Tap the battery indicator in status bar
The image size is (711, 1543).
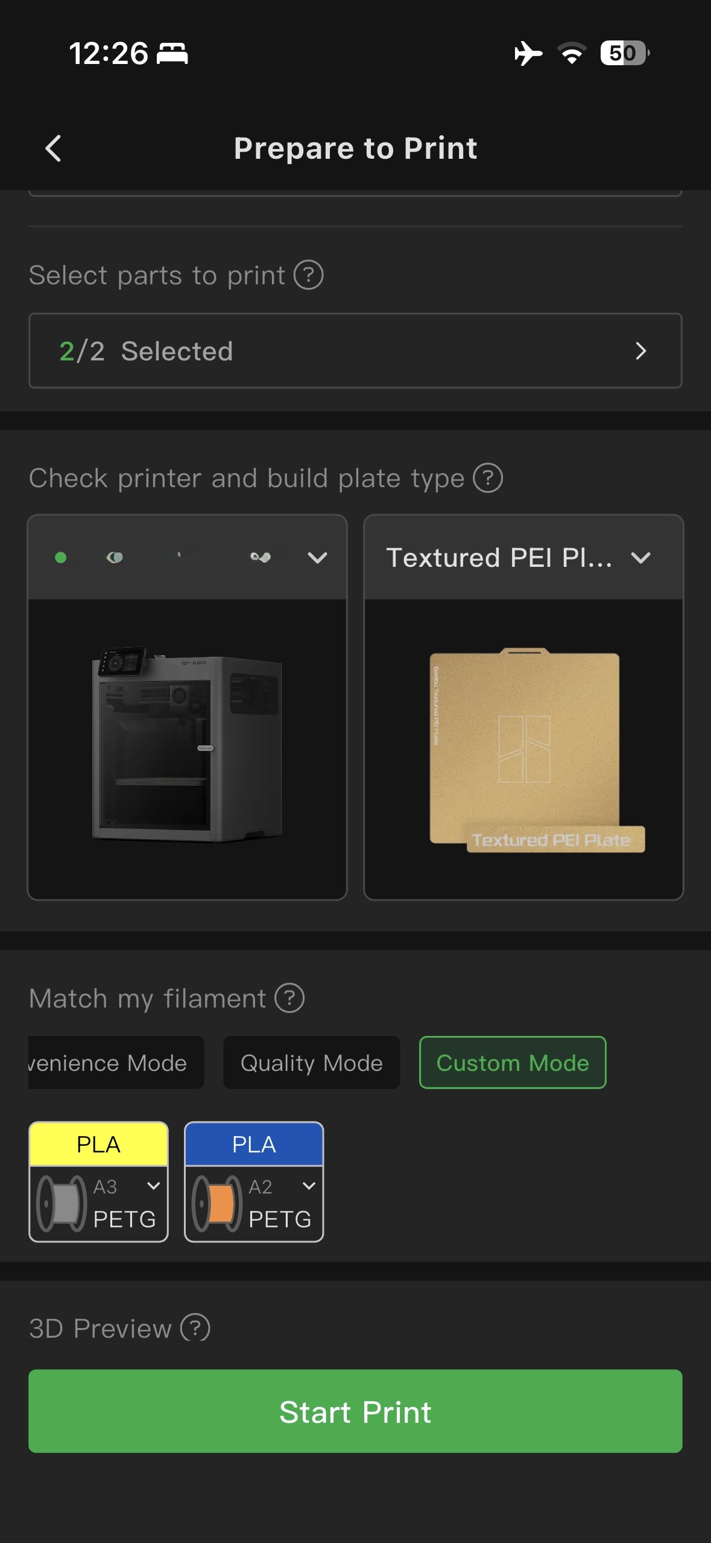625,53
